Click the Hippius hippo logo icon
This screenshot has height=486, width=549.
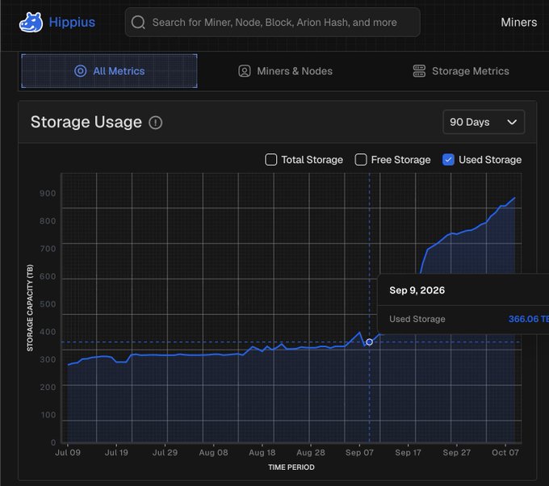click(x=31, y=23)
